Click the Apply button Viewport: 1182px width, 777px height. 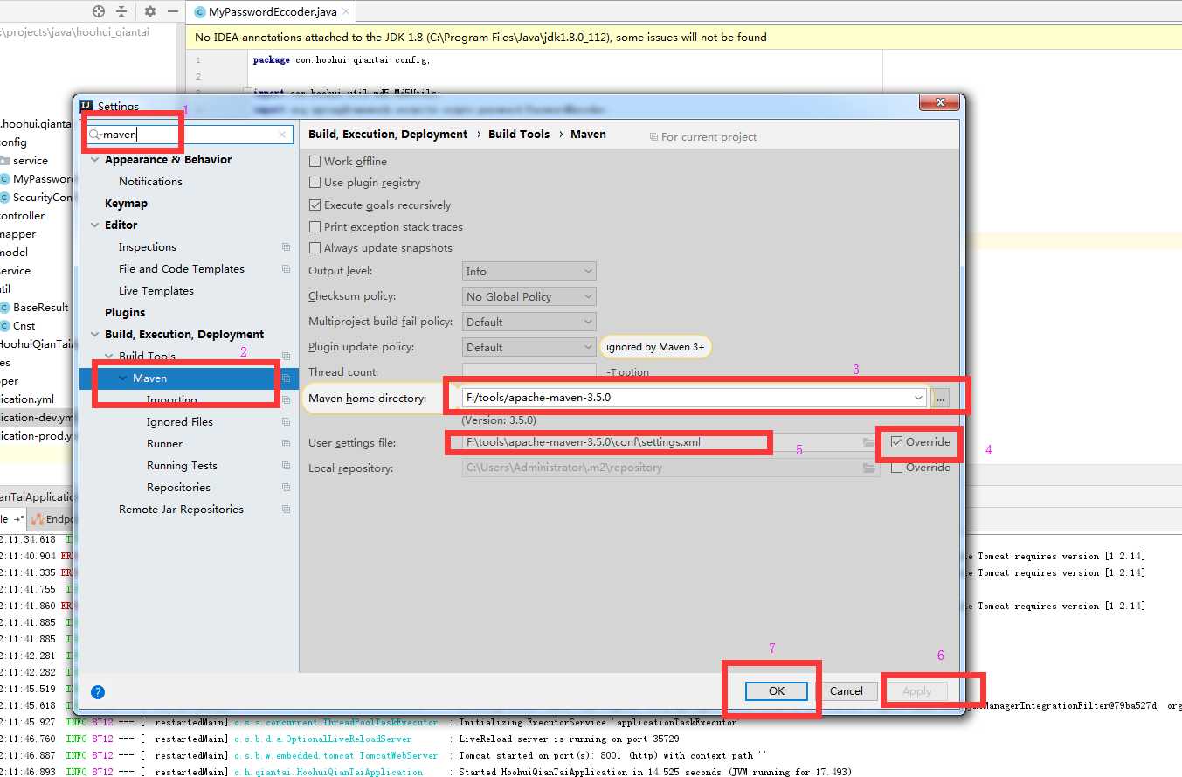pyautogui.click(x=916, y=691)
